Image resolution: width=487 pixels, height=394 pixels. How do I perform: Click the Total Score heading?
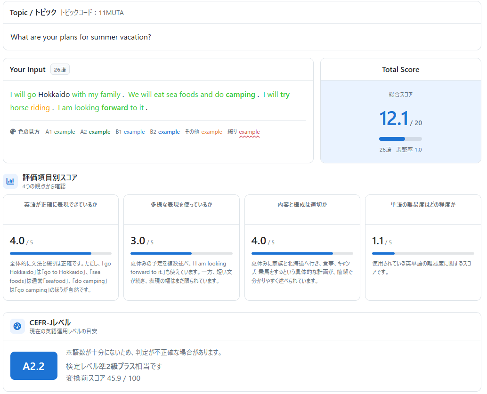401,70
